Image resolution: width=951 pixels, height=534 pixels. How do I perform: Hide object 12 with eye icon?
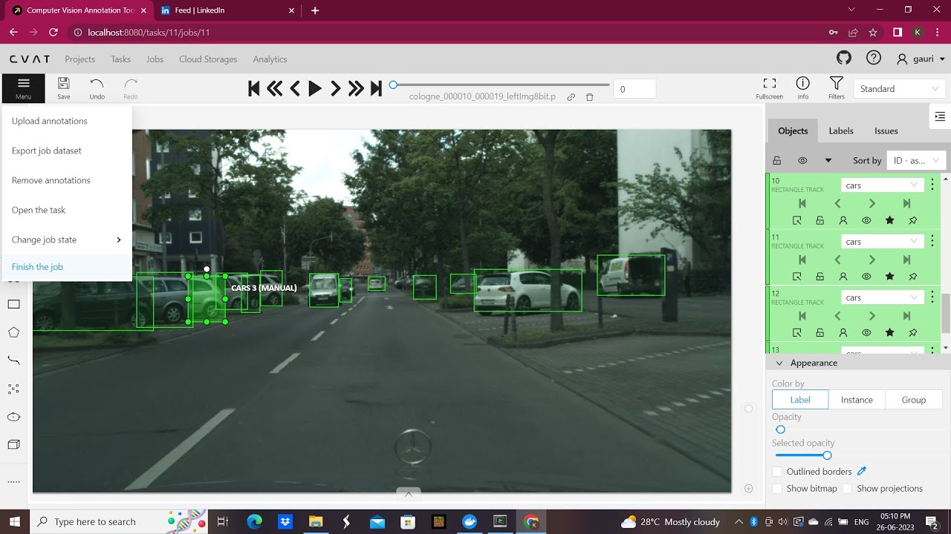[x=866, y=333]
